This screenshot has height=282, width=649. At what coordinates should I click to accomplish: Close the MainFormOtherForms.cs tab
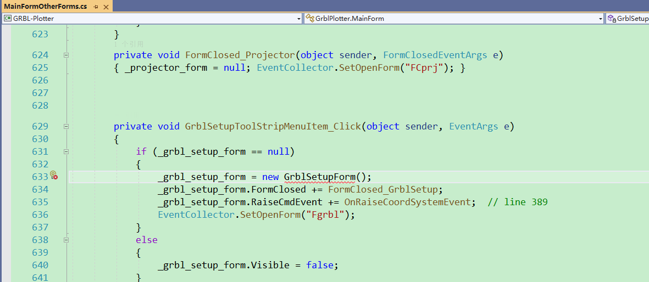point(106,7)
